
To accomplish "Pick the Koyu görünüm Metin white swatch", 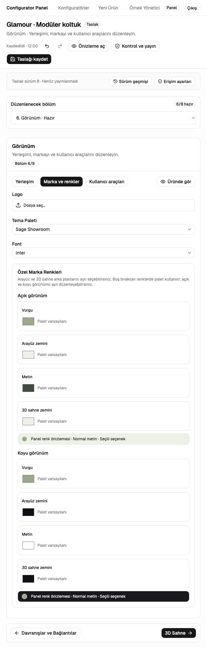I will point(28,545).
